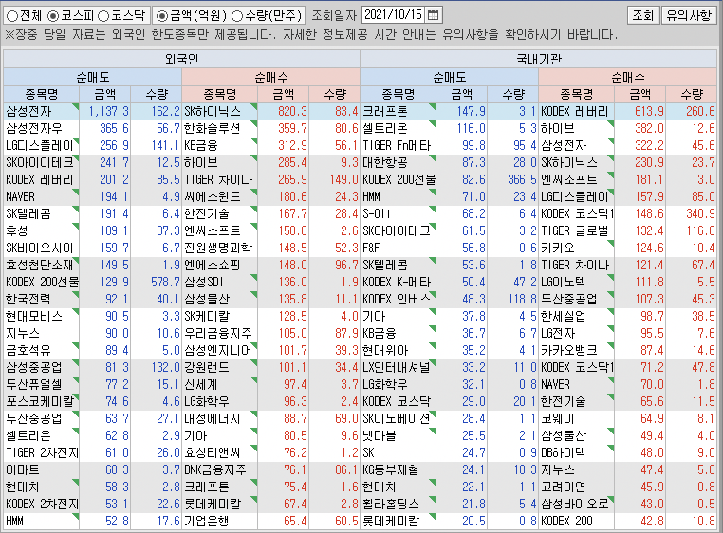
Task: Click 대성에너지 stock name
Action: [x=213, y=419]
